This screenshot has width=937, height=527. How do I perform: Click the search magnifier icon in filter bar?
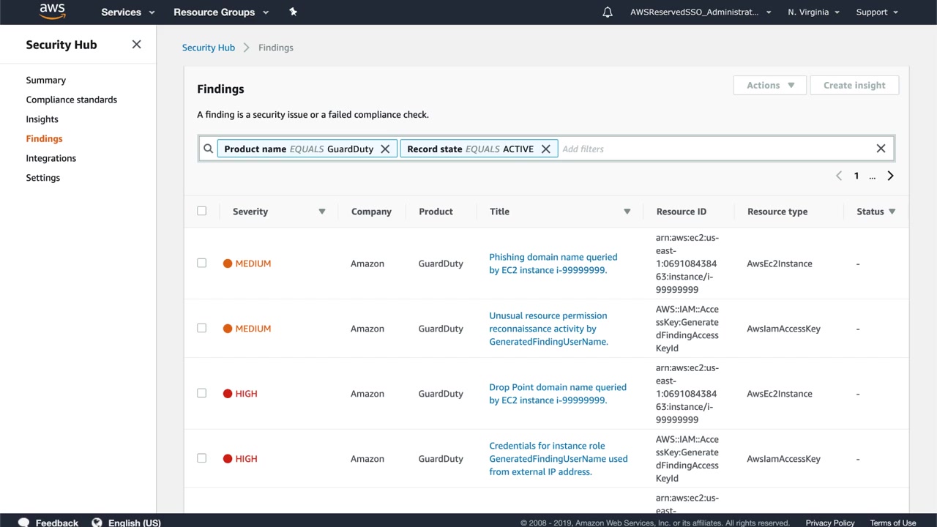209,149
